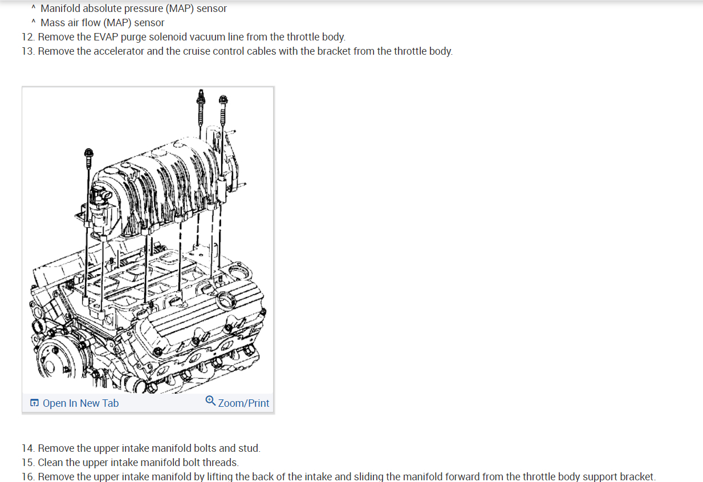Click the Mass air flow (MAP) sensor line
The height and width of the screenshot is (482, 703).
pyautogui.click(x=103, y=23)
